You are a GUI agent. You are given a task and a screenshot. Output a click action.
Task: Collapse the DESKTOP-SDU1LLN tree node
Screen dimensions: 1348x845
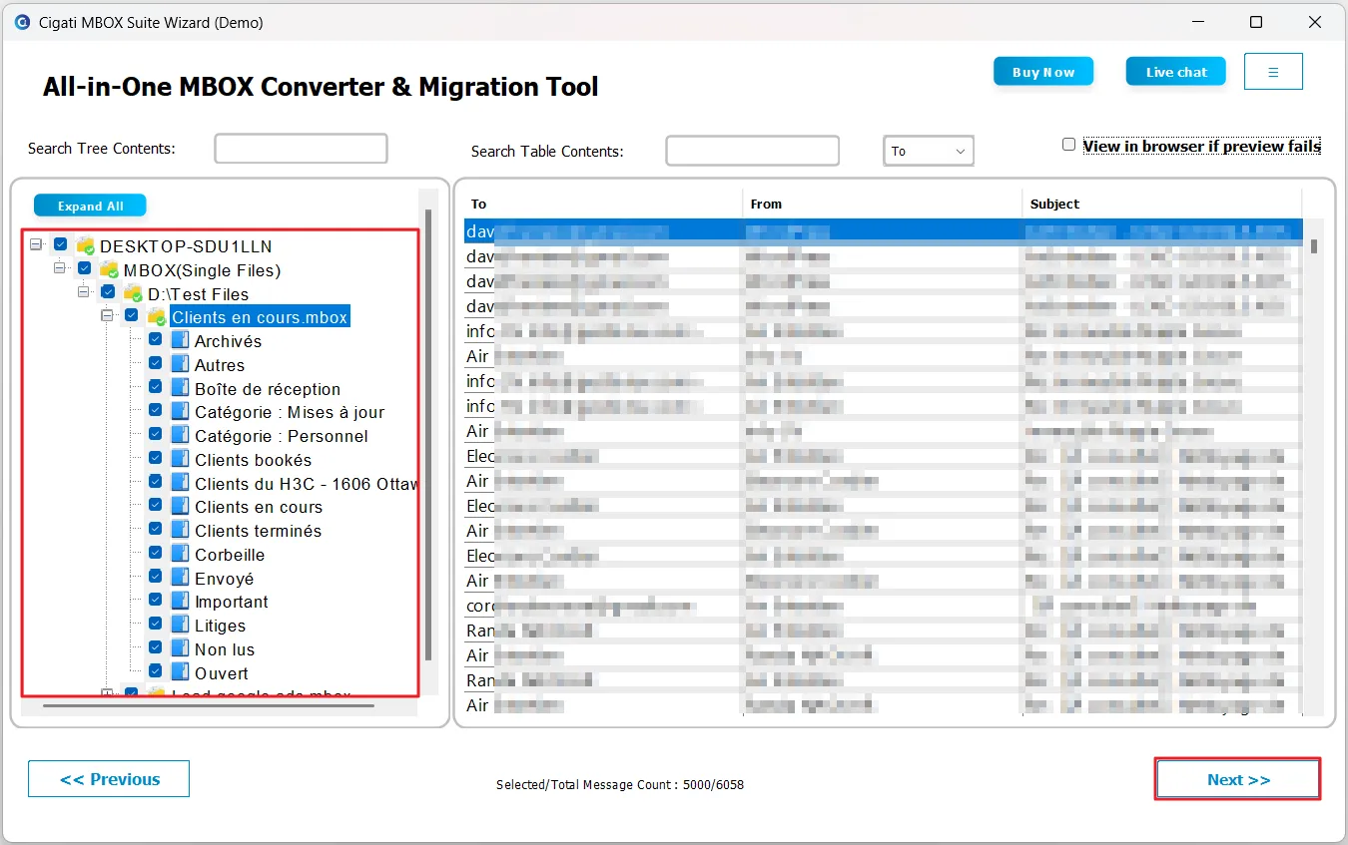(37, 244)
